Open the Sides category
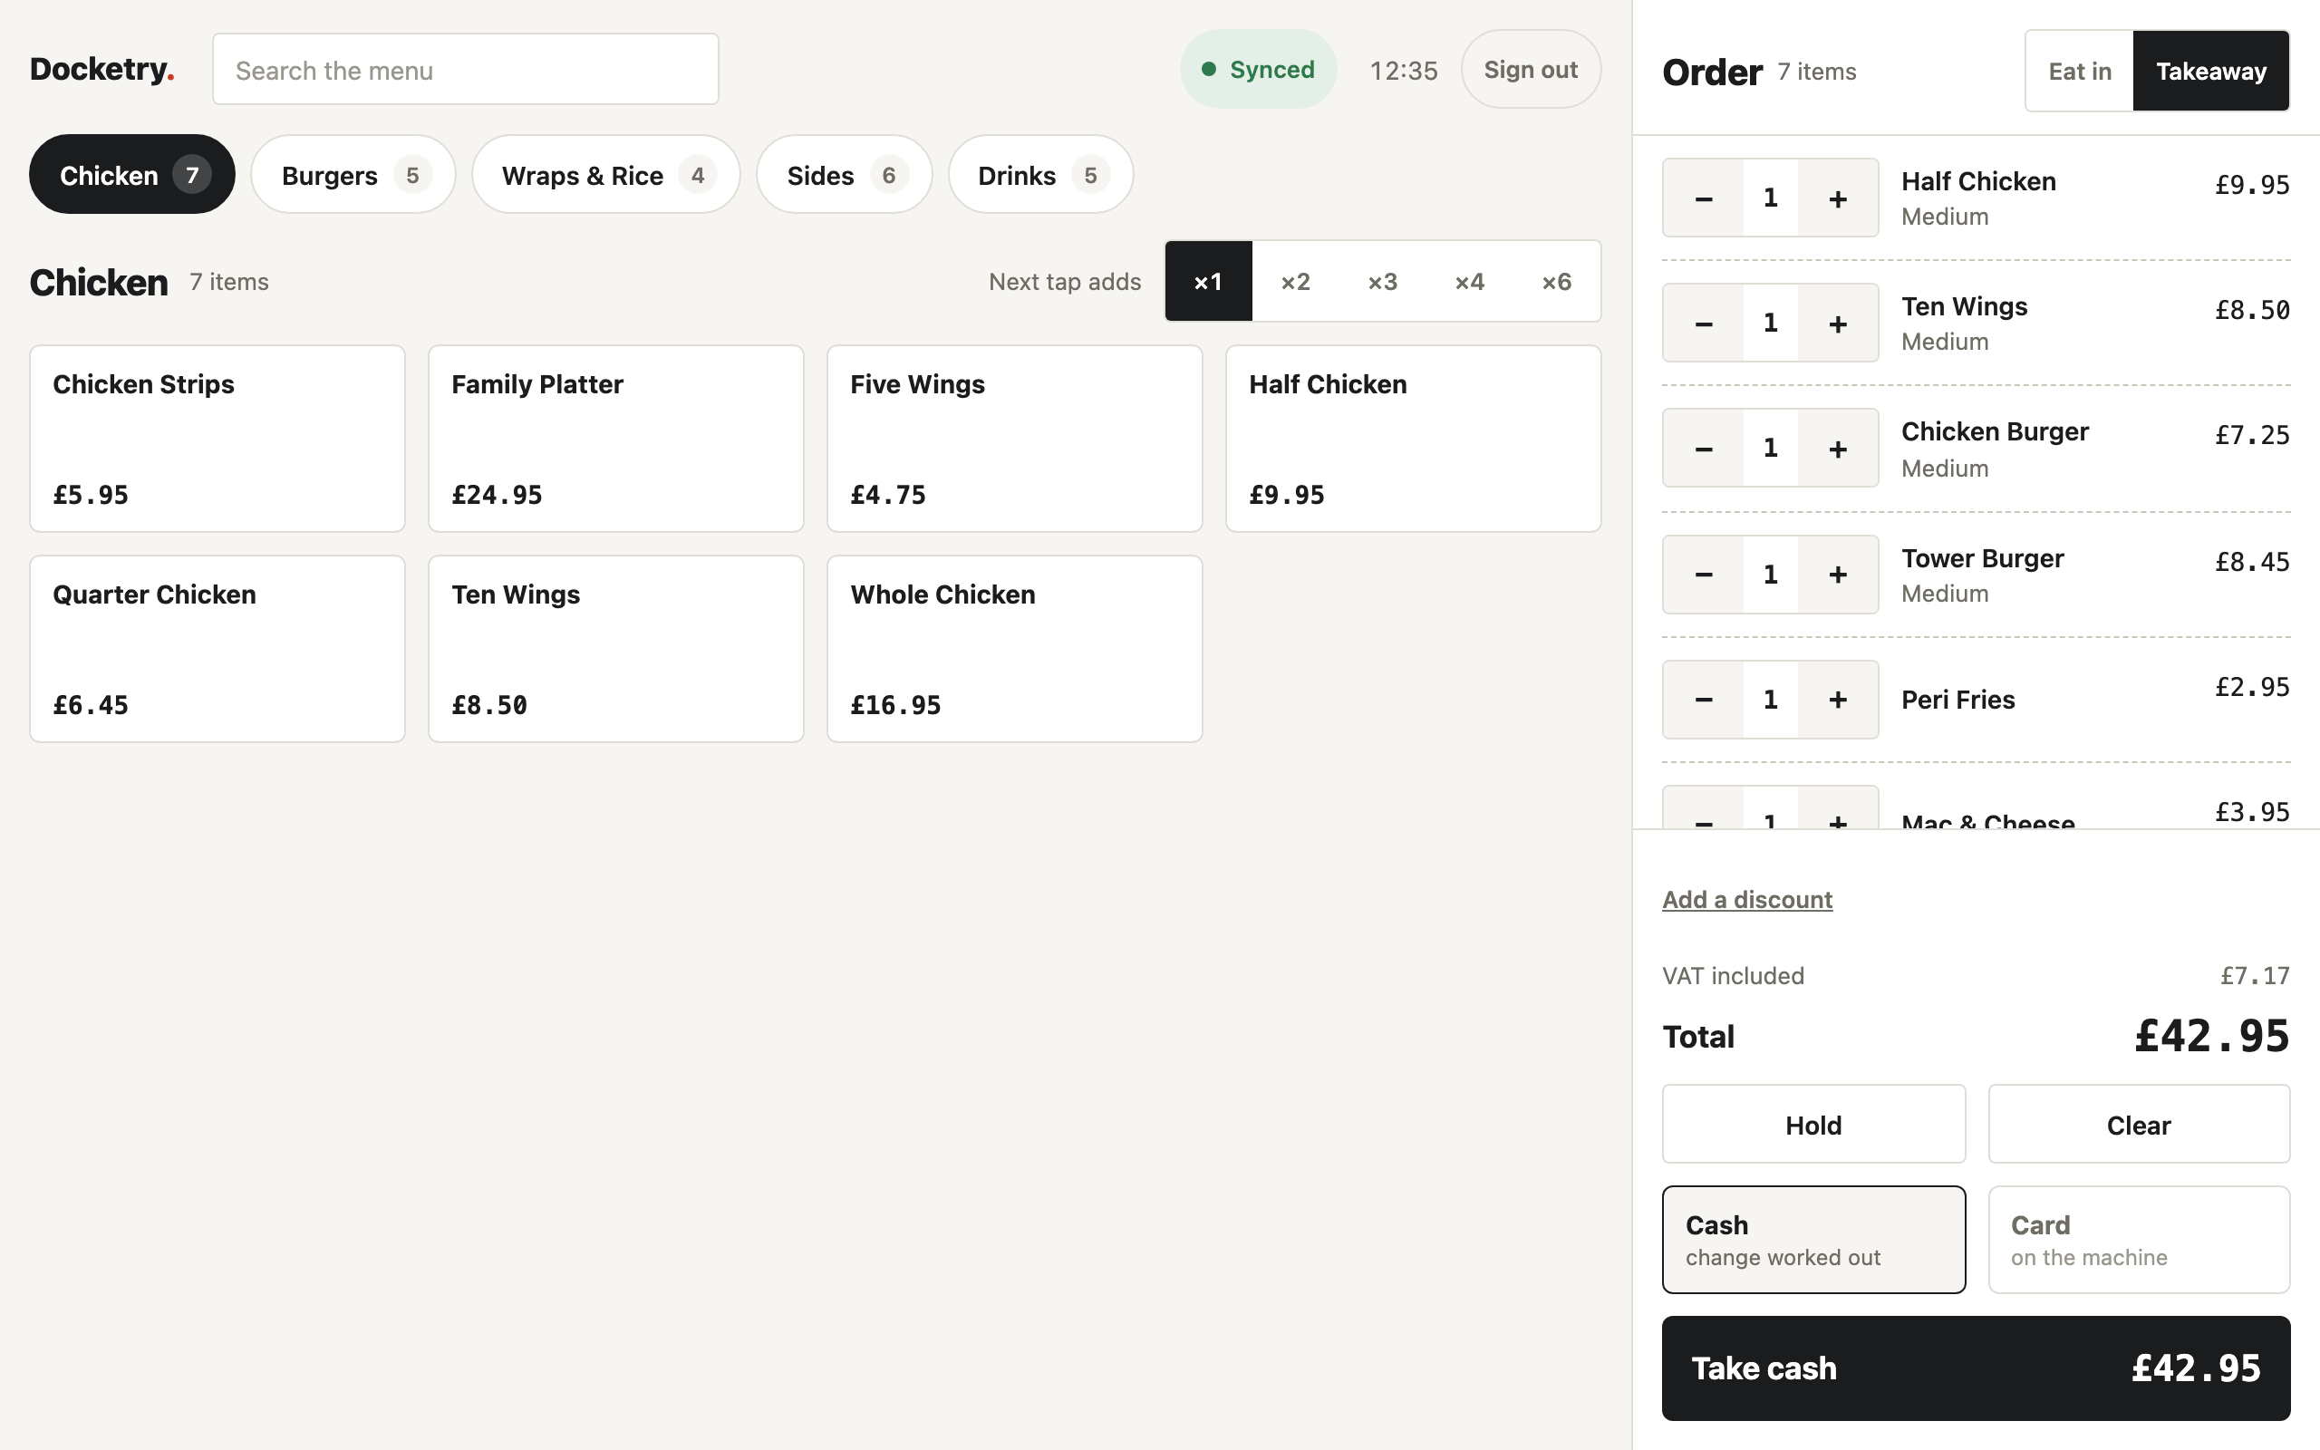This screenshot has height=1450, width=2320. pyautogui.click(x=844, y=175)
